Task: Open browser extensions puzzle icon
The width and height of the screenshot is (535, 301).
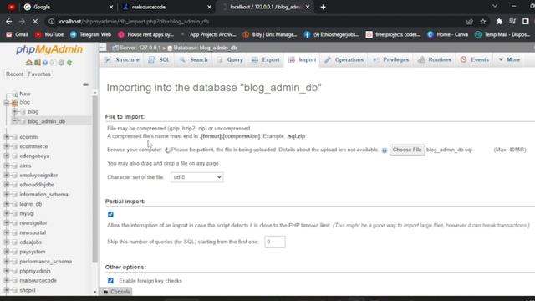Action: [499, 22]
